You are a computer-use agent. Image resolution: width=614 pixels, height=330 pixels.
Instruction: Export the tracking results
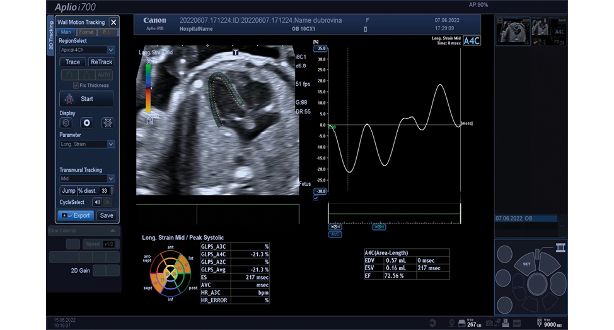point(76,215)
